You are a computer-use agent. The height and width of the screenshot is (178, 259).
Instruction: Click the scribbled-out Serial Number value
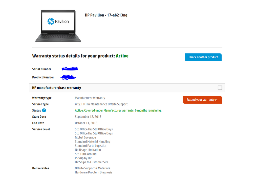pos(70,69)
